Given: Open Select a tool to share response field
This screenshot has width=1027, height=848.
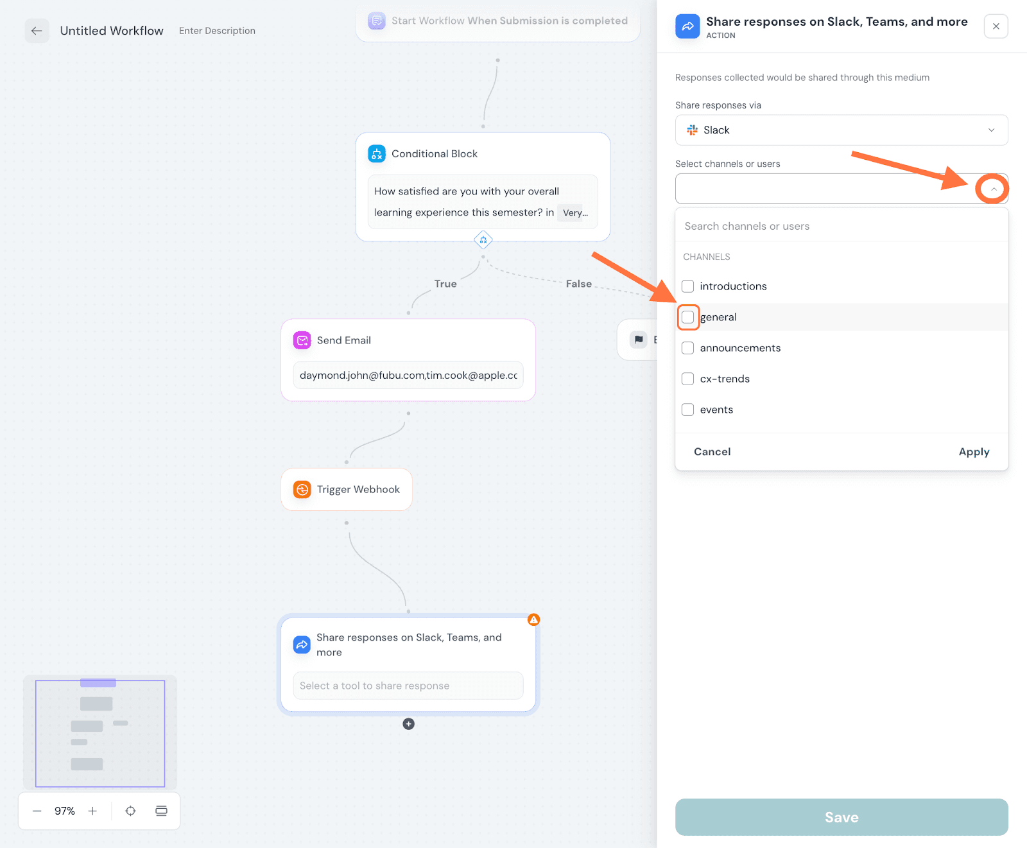Looking at the screenshot, I should tap(408, 686).
